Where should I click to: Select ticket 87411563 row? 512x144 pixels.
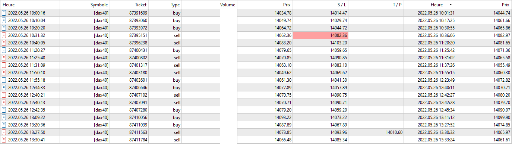pyautogui.click(x=256, y=132)
